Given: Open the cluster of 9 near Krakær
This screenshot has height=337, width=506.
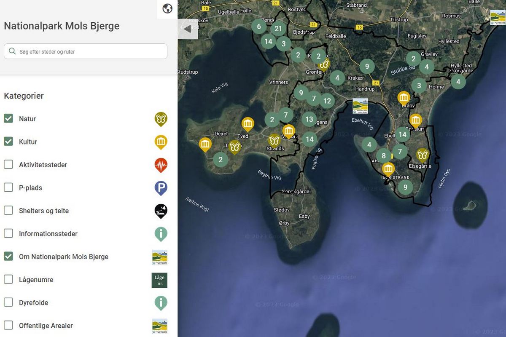Looking at the screenshot, I should (367, 66).
